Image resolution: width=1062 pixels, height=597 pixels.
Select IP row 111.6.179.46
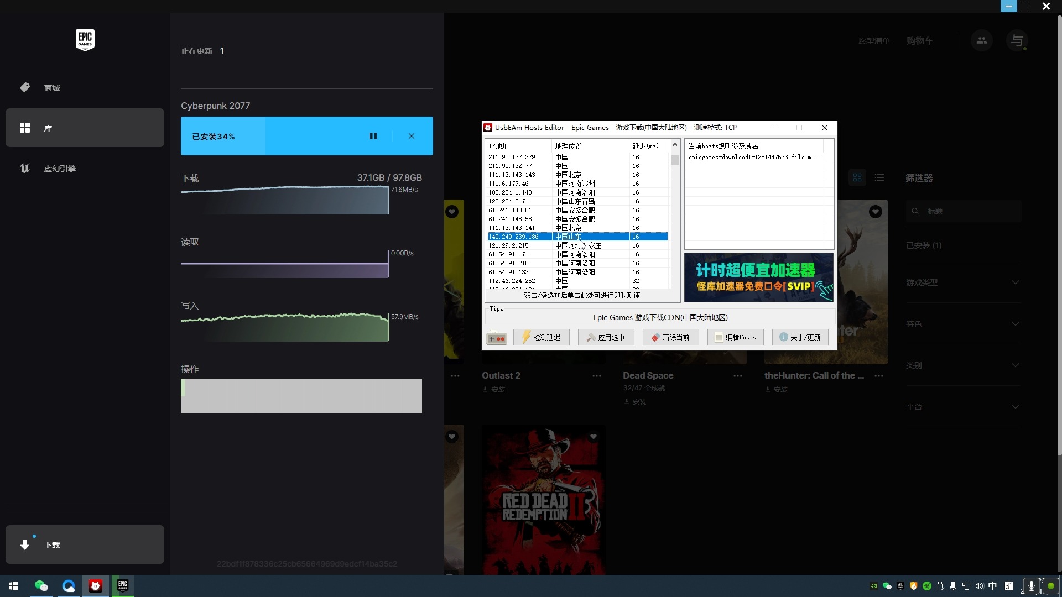(x=577, y=184)
